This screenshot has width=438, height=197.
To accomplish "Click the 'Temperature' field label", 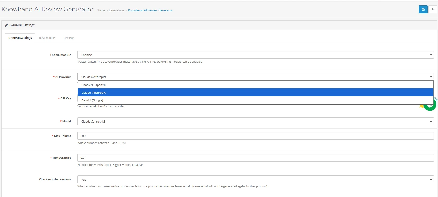I will (x=60, y=158).
